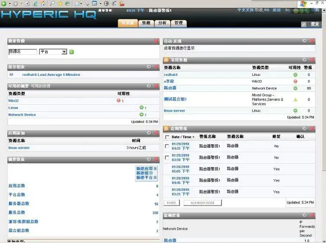Image resolution: width=326 pixels, height=243 pixels.
Task: Expand the 新建平台 option
Action: tap(155, 178)
